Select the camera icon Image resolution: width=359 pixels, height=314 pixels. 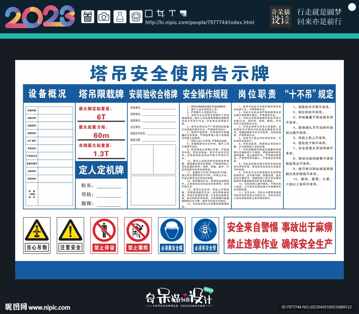[x=103, y=16]
